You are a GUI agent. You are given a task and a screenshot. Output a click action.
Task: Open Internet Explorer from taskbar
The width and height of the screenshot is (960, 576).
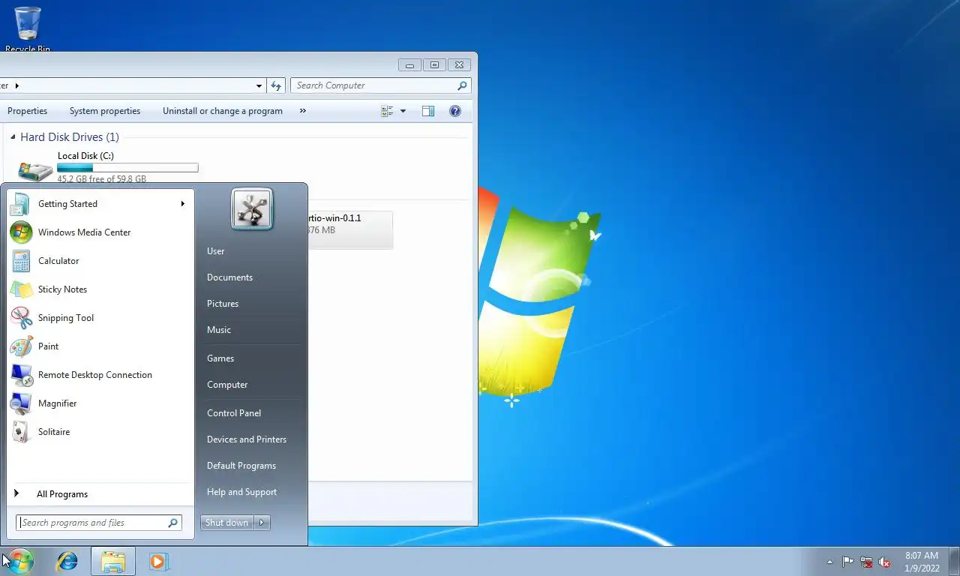click(x=67, y=561)
